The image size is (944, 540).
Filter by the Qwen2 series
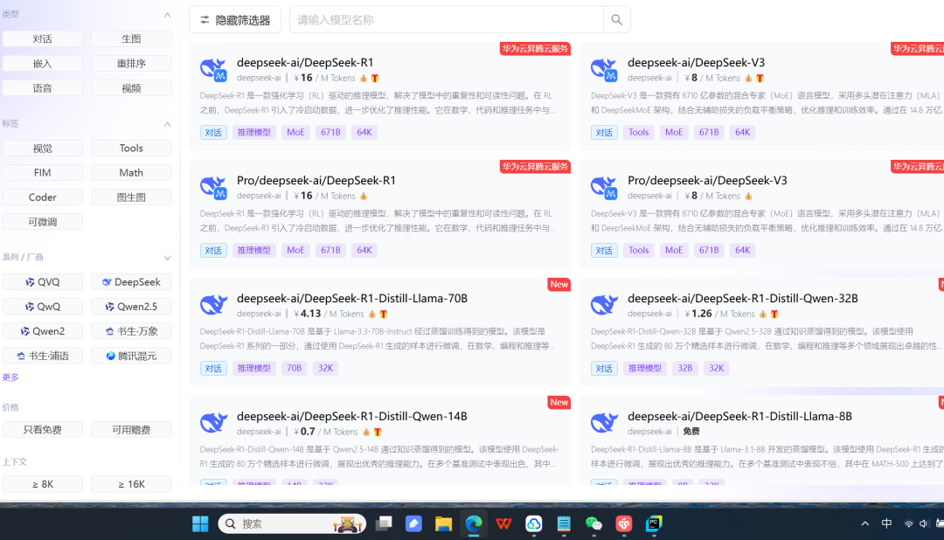42,331
